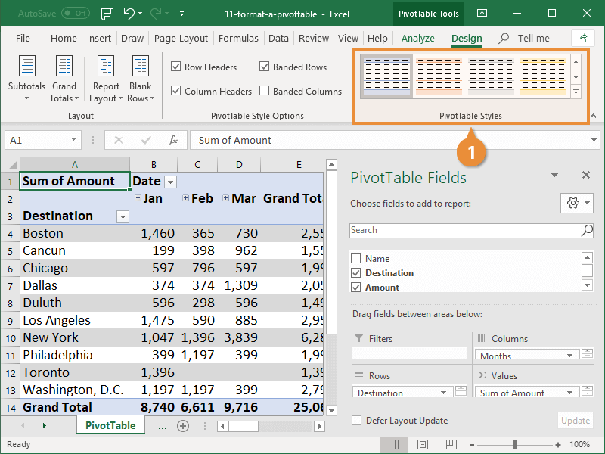
Task: Check the Name field checkbox
Action: click(x=355, y=258)
